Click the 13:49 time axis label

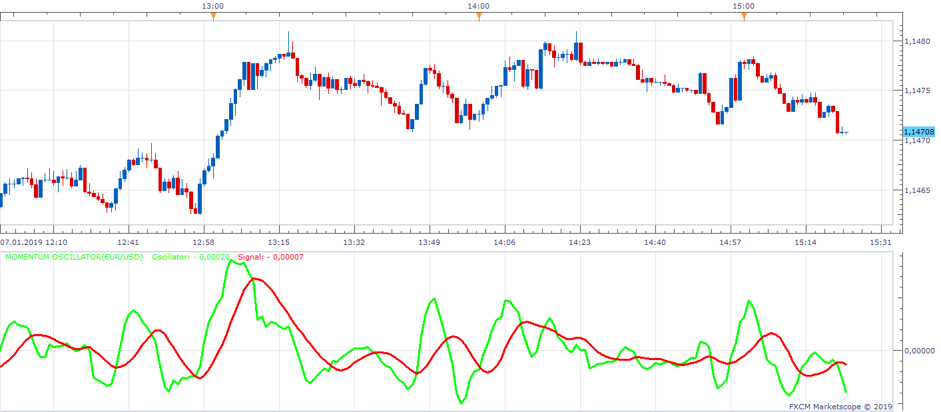[429, 242]
